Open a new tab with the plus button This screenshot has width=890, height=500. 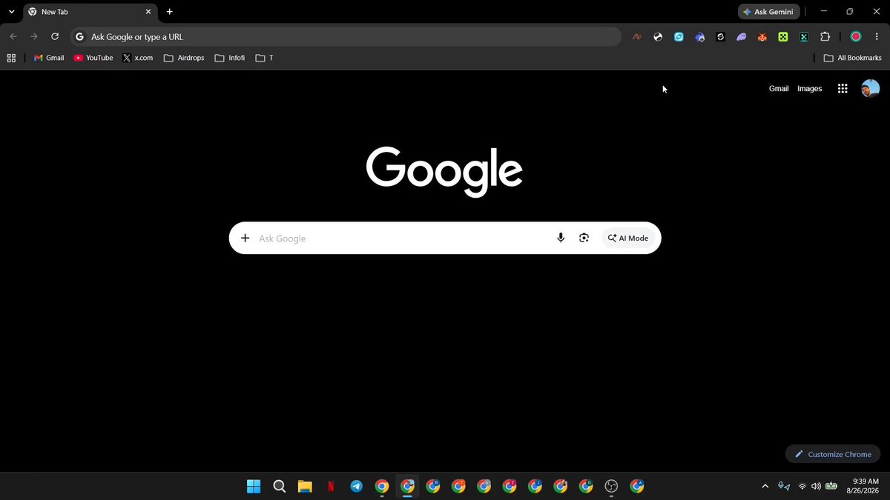[170, 12]
